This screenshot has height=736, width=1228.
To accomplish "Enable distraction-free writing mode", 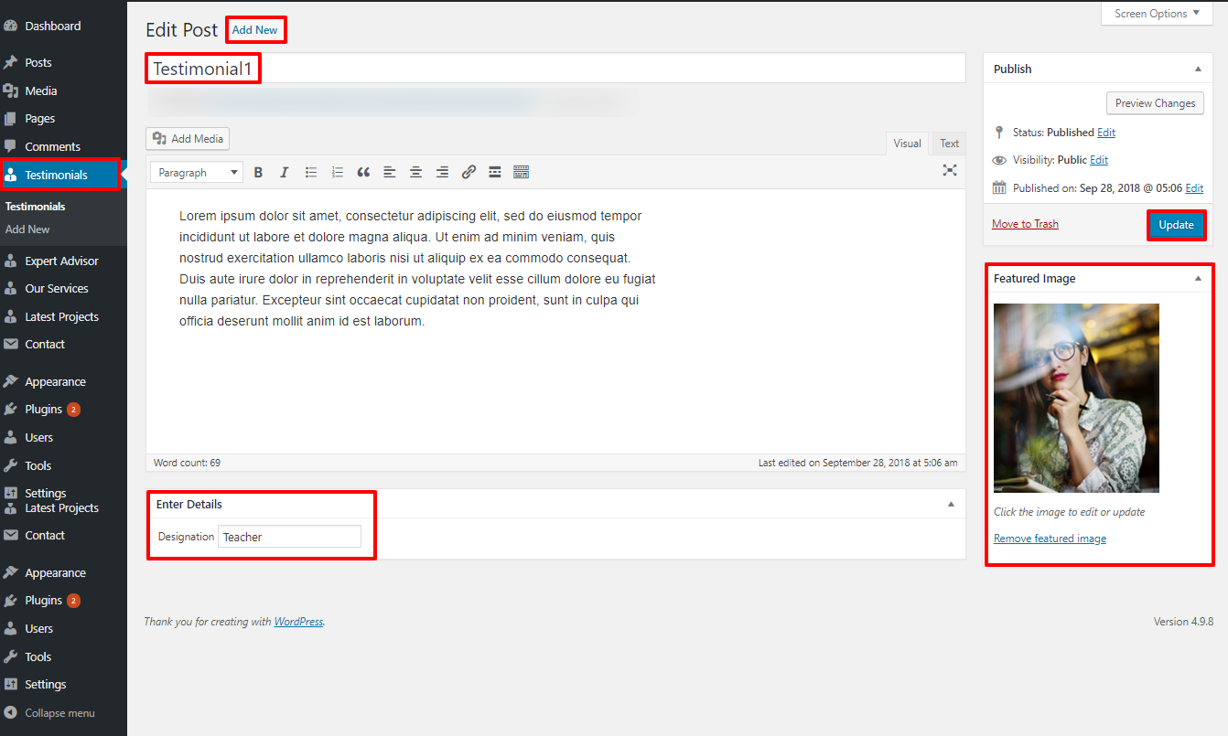I will [x=950, y=170].
